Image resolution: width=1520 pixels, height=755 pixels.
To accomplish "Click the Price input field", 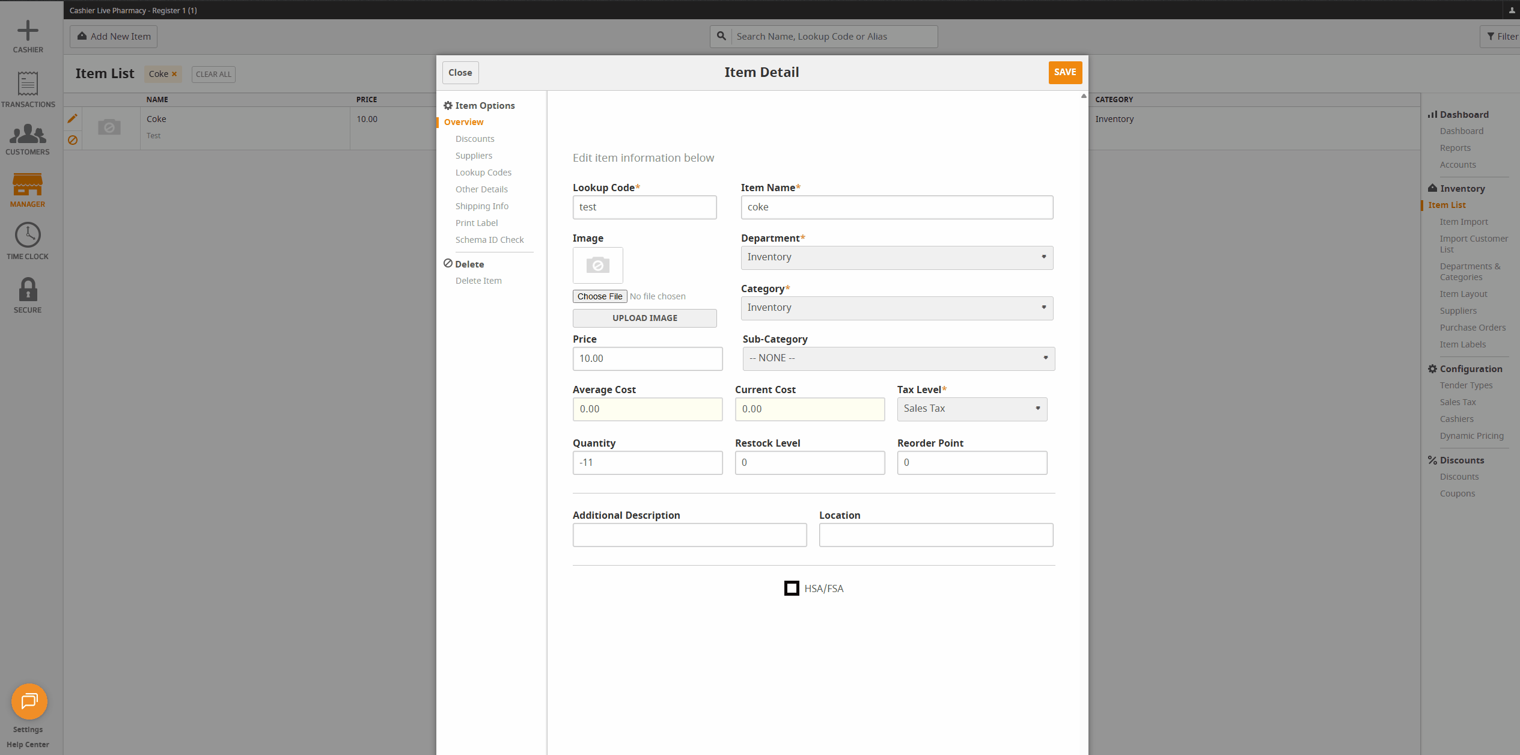I will tap(647, 358).
